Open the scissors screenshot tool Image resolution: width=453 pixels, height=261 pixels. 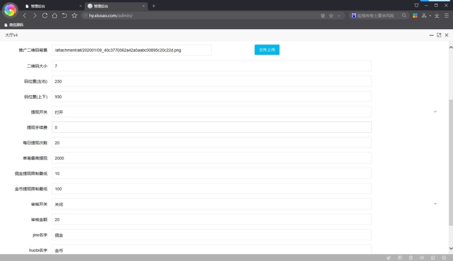(424, 15)
